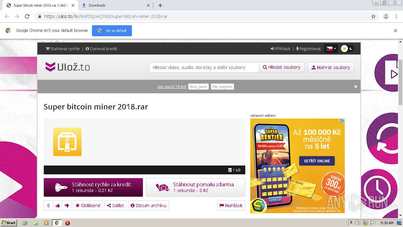
Task: Click the Action Center flag tray icon
Action: point(373,223)
